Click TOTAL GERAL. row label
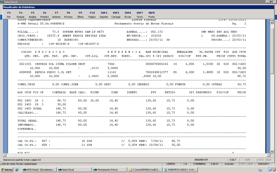 click(x=28, y=121)
